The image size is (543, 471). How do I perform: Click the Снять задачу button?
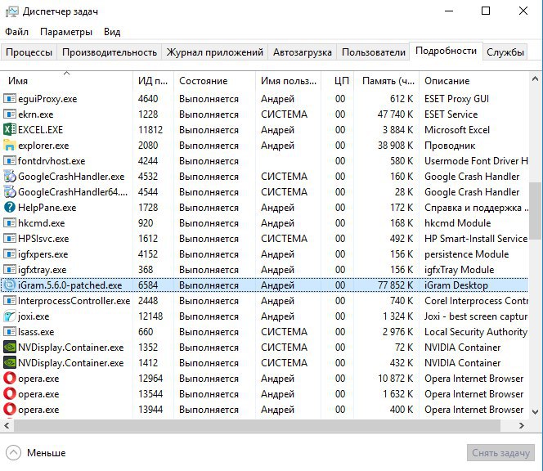[x=500, y=453]
